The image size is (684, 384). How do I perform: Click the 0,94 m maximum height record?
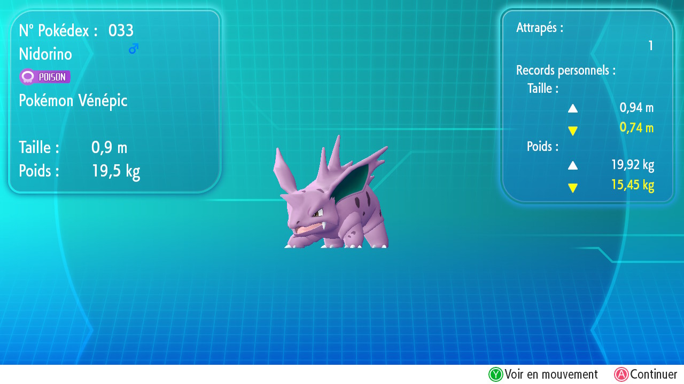tap(636, 108)
